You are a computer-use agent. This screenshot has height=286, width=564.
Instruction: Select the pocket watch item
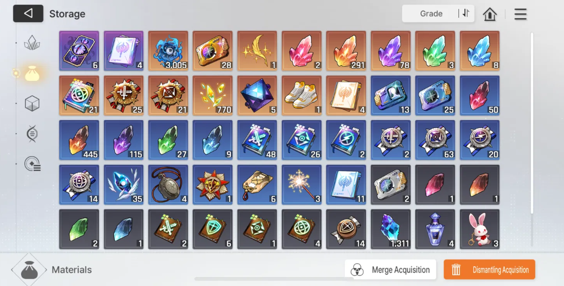tap(168, 185)
